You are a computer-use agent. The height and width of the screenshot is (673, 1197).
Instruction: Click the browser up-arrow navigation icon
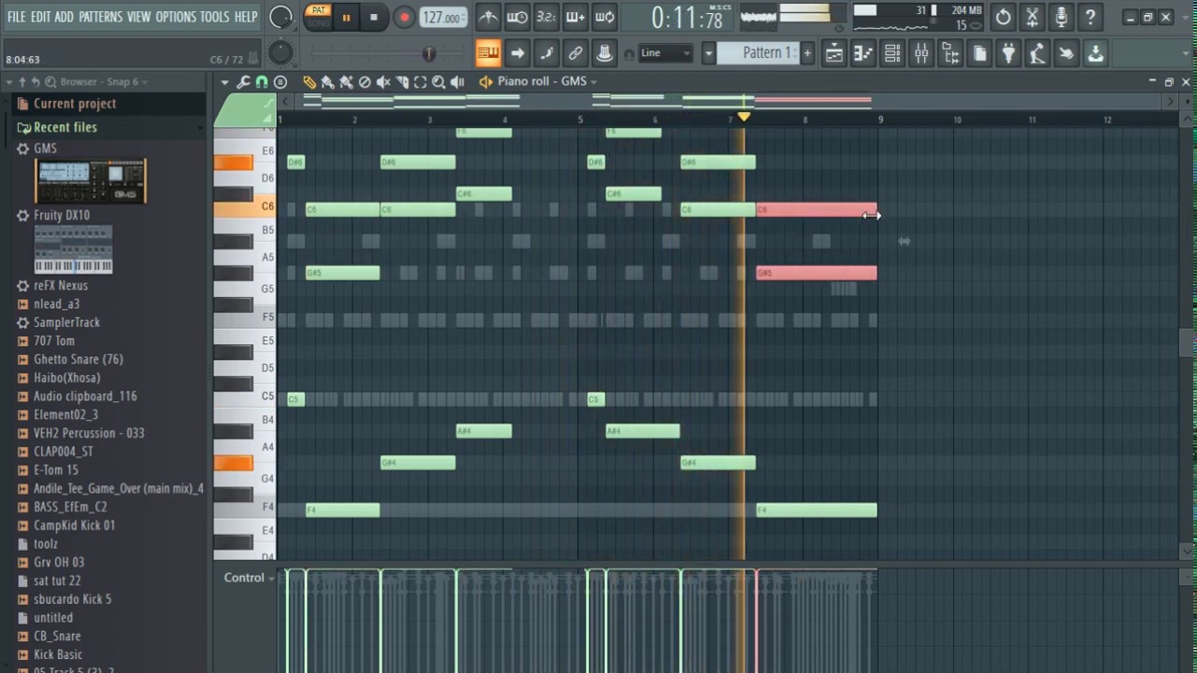(22, 82)
